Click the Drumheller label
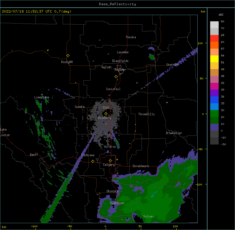This screenshot has height=230, width=235. pos(174,133)
